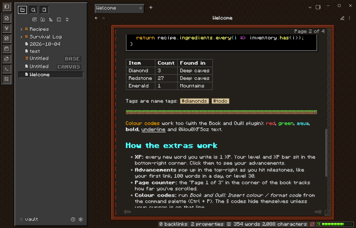356x228 pixels.
Task: Expand or collapse all folders in explorer
Action: pos(67,20)
